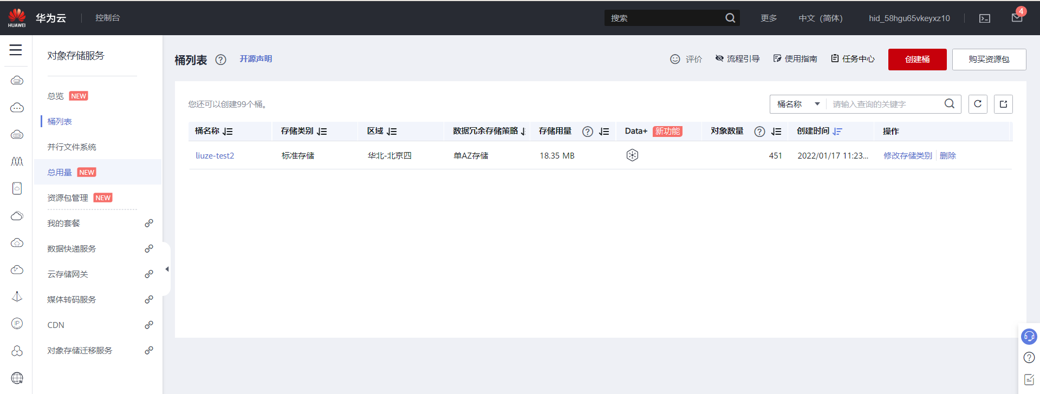
Task: Open 并行文件系统 in sidebar
Action: point(71,147)
